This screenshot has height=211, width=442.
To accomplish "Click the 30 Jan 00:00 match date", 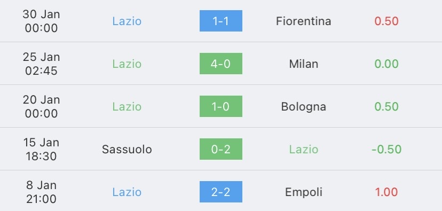I will pyautogui.click(x=41, y=21).
